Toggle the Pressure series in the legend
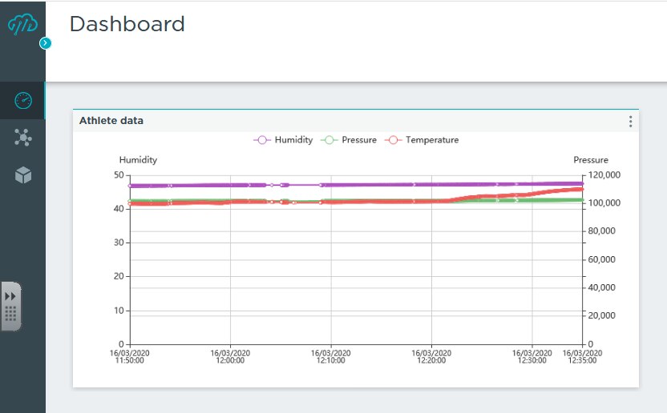The width and height of the screenshot is (667, 413). 358,140
